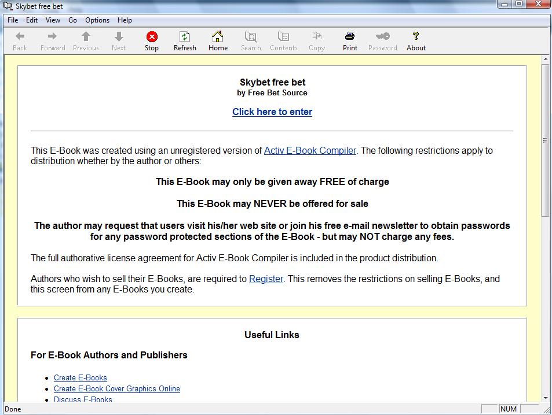Stop loading with the red Stop icon
The image size is (552, 415).
[x=152, y=36]
